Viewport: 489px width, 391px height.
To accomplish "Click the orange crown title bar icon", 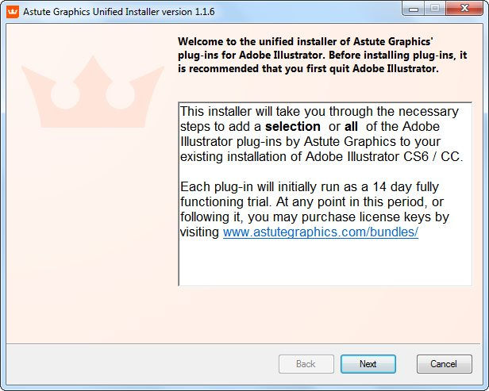I will point(13,12).
